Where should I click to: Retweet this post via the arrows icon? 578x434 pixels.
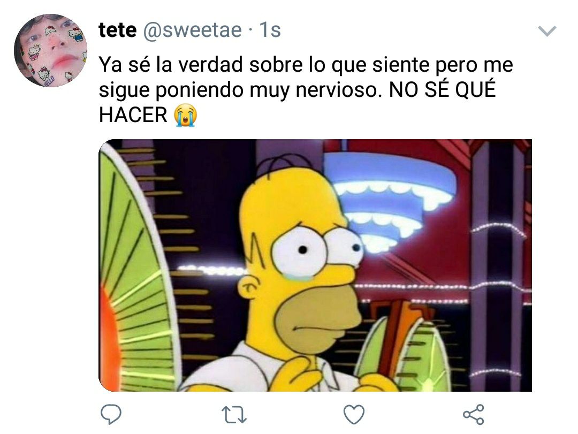coord(234,414)
